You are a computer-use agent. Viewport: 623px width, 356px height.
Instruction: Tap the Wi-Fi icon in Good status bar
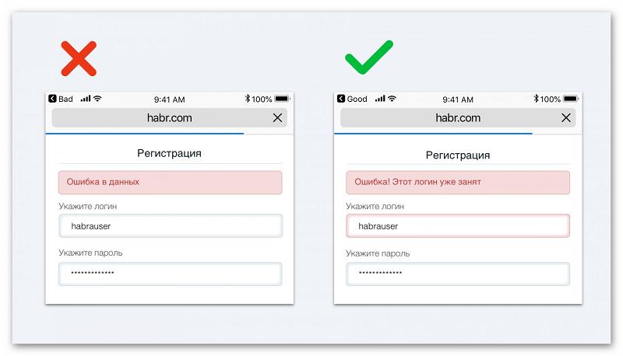pyautogui.click(x=392, y=98)
